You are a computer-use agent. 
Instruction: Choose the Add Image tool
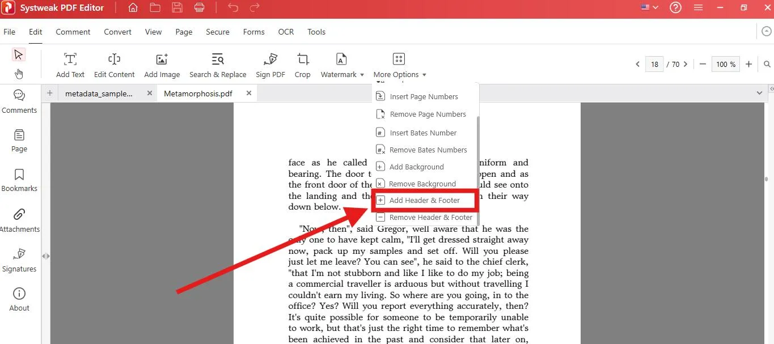(x=162, y=65)
